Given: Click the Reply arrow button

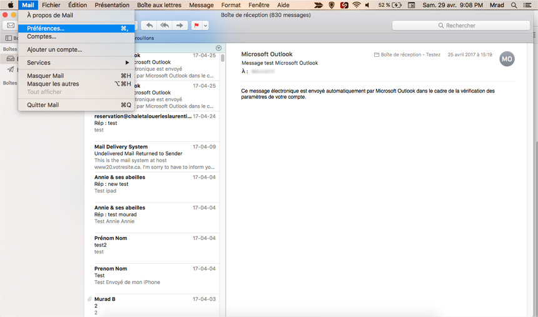Looking at the screenshot, I should click(150, 26).
